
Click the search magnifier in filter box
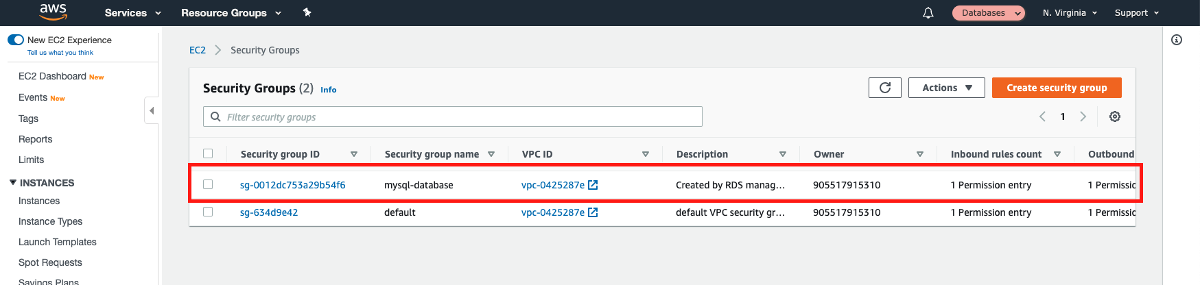click(x=215, y=116)
